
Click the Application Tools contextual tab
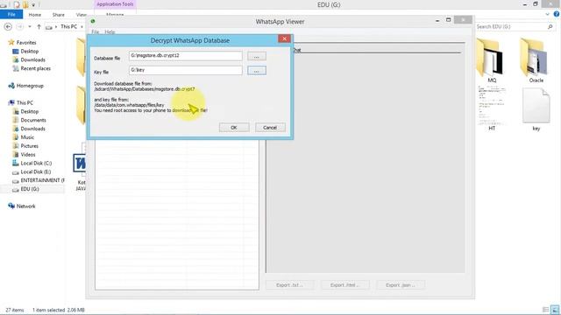[115, 4]
